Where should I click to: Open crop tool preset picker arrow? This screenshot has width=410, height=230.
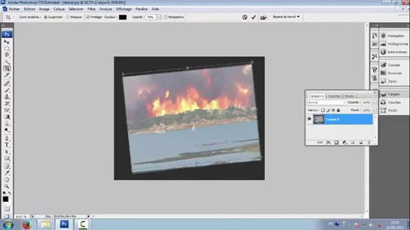point(13,17)
